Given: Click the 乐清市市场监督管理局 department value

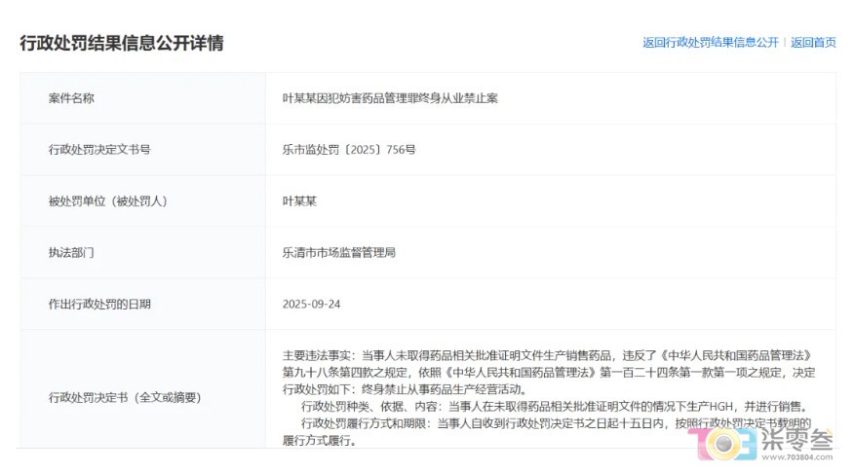Looking at the screenshot, I should [x=338, y=253].
